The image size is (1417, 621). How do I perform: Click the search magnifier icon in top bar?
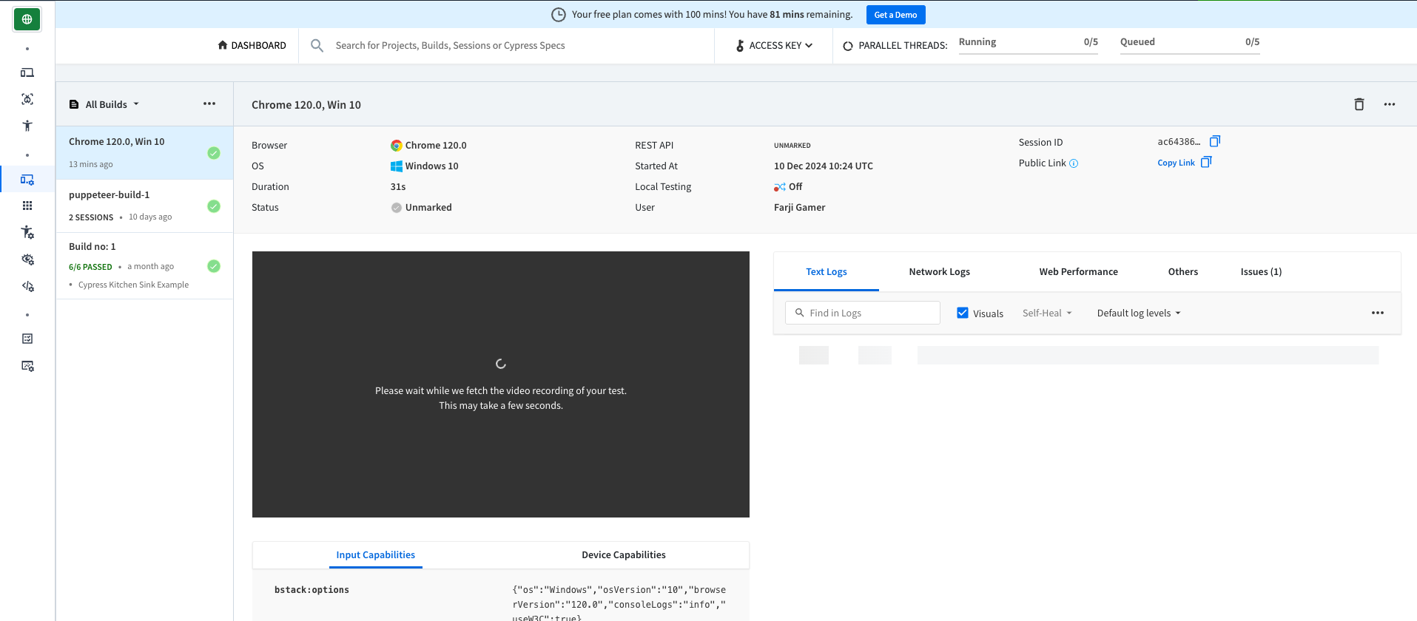coord(317,45)
